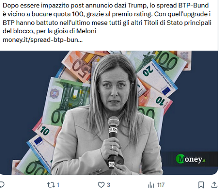Image resolution: width=219 pixels, height=191 pixels.
Task: Open the article preview image with euro banknotes
Action: pos(109,113)
